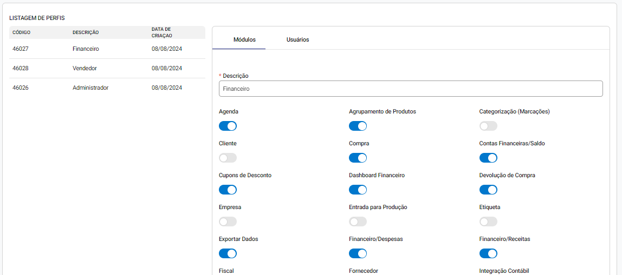Enable the Empresa module toggle
Viewport: 622px width, 275px height.
(x=228, y=222)
